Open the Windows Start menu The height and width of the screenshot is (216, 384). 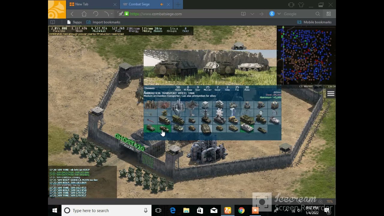click(55, 211)
